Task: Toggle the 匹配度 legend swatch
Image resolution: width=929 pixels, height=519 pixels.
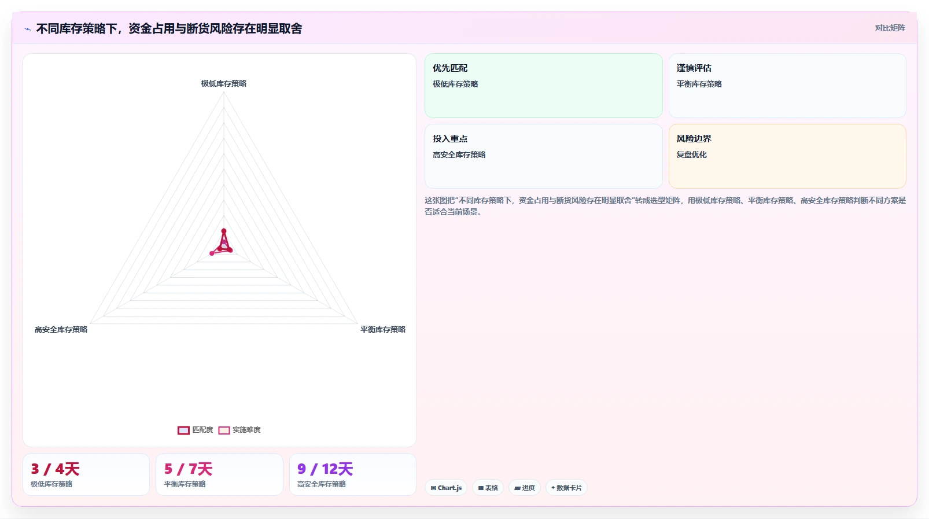Action: pos(183,430)
